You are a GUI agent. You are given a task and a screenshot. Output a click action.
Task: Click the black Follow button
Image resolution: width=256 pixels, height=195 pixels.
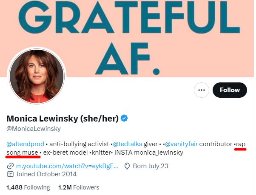[230, 90]
